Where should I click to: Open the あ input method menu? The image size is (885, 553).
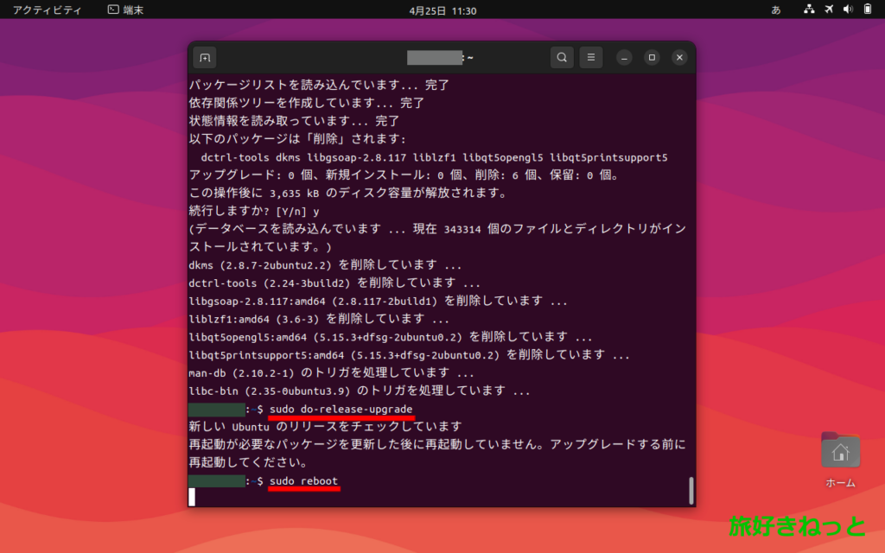(x=775, y=10)
